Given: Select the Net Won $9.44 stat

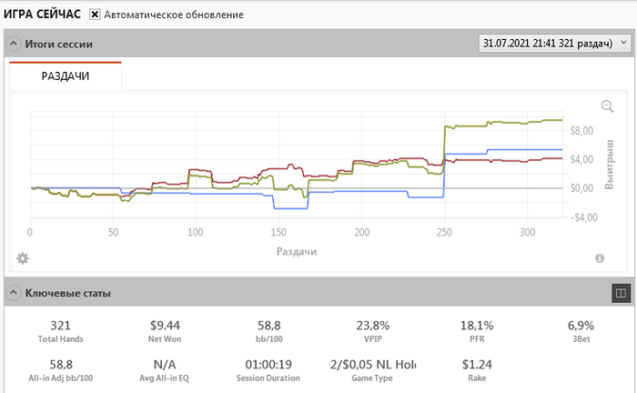Looking at the screenshot, I should [x=166, y=330].
